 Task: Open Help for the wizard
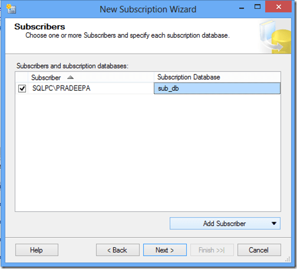pos(37,250)
